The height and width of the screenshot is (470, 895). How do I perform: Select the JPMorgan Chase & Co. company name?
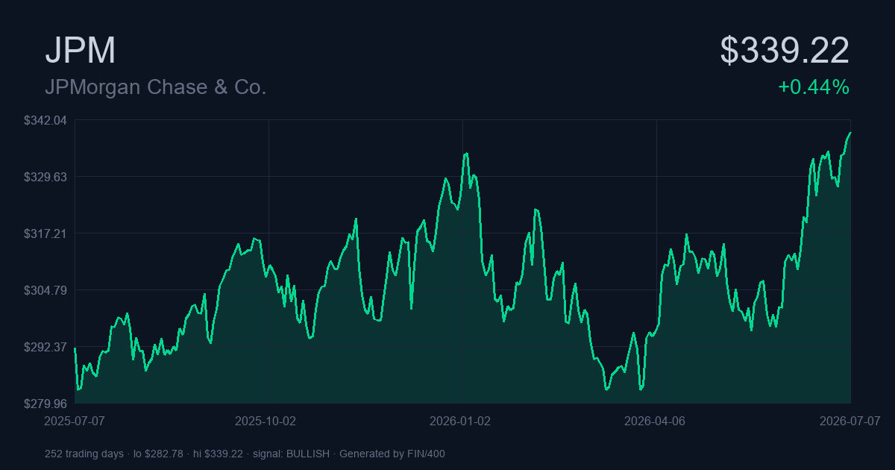[156, 87]
